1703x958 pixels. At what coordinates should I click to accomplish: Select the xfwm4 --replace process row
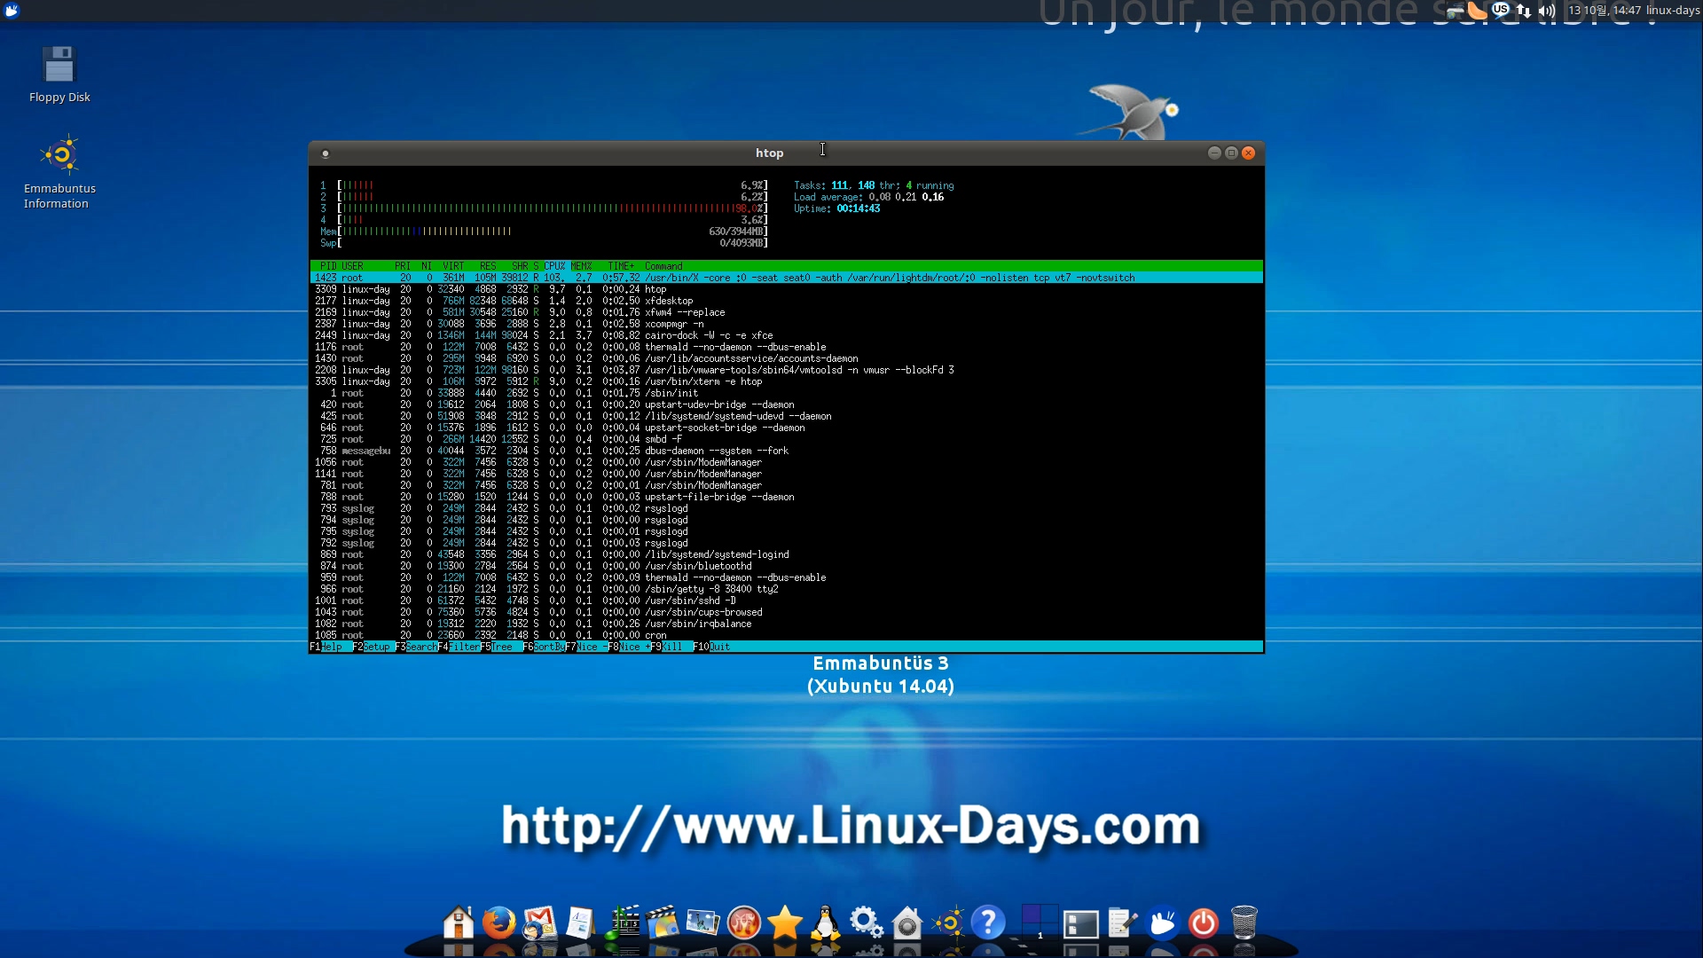point(786,312)
